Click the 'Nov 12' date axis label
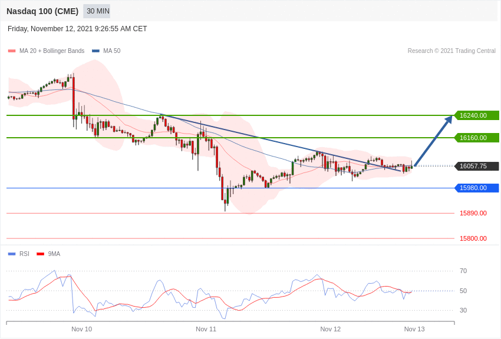Screen dimensions: 501x339 331,329
